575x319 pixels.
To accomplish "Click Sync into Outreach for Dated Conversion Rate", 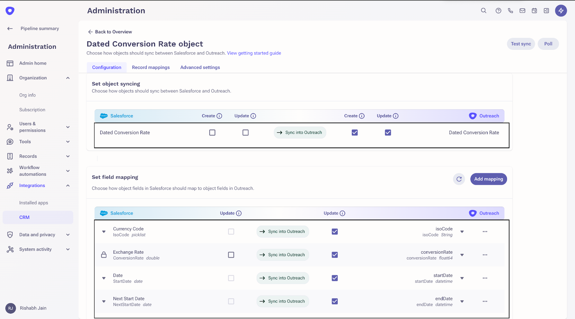I will [300, 133].
